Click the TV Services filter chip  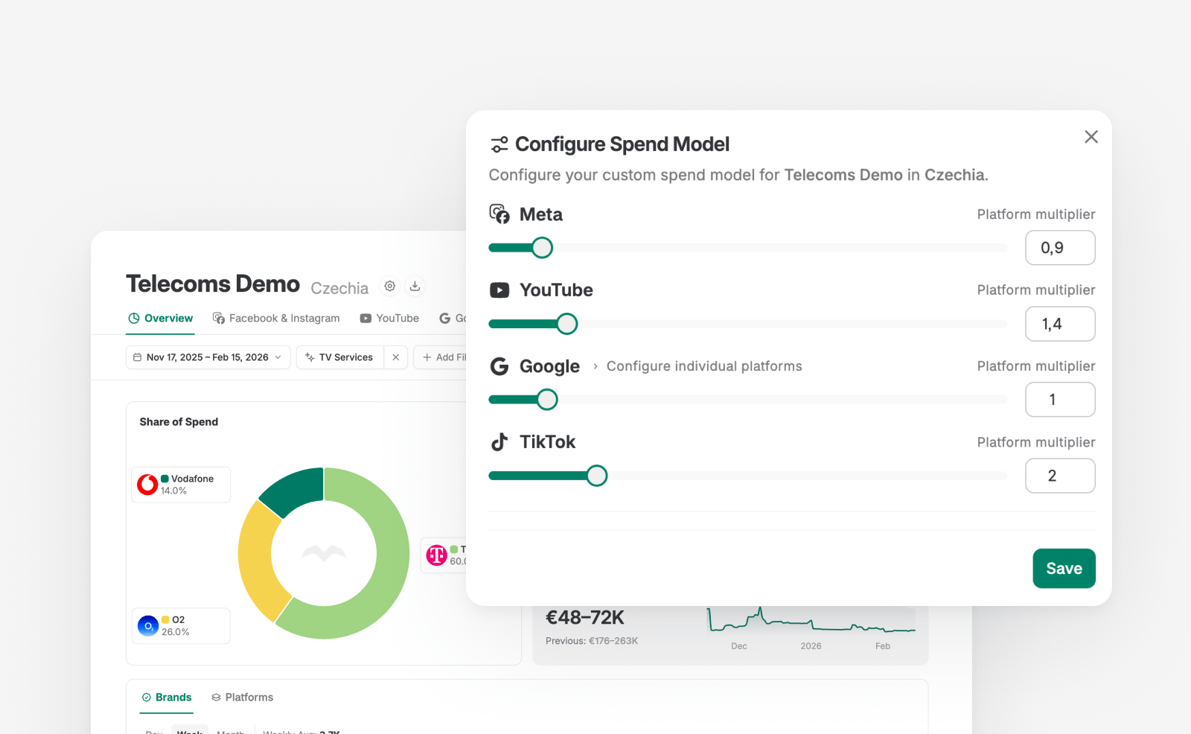tap(340, 357)
